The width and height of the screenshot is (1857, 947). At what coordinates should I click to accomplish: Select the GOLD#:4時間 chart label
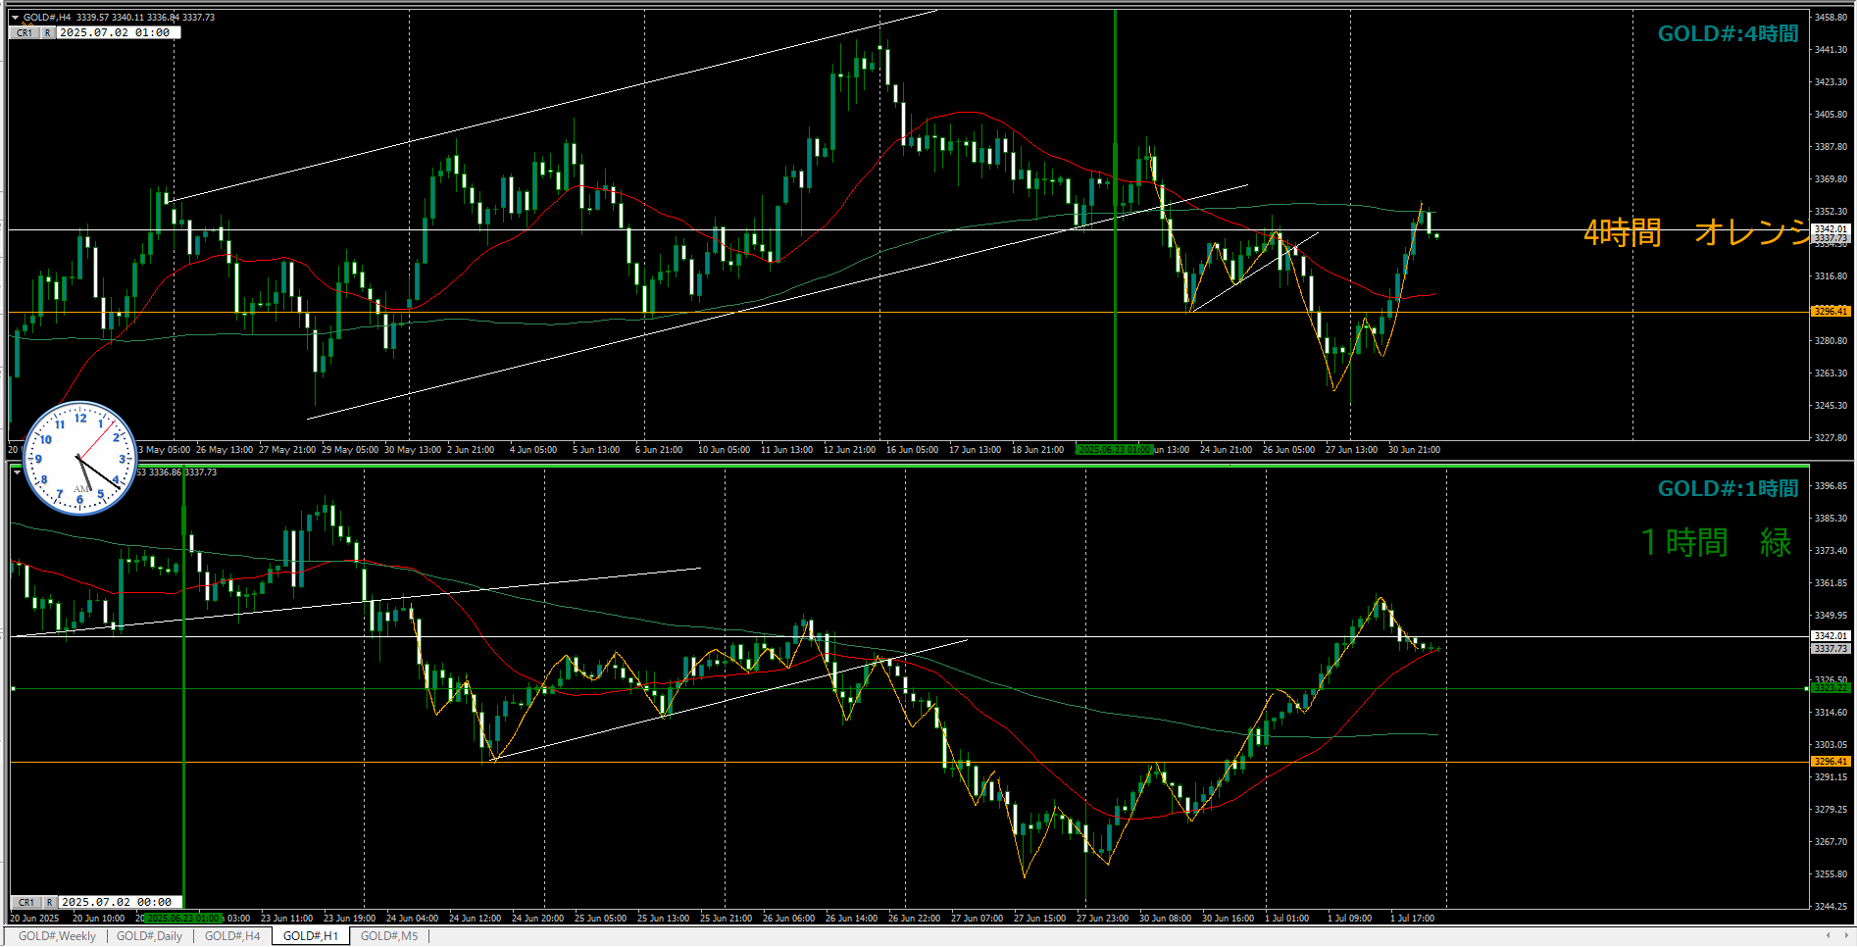[x=1728, y=33]
